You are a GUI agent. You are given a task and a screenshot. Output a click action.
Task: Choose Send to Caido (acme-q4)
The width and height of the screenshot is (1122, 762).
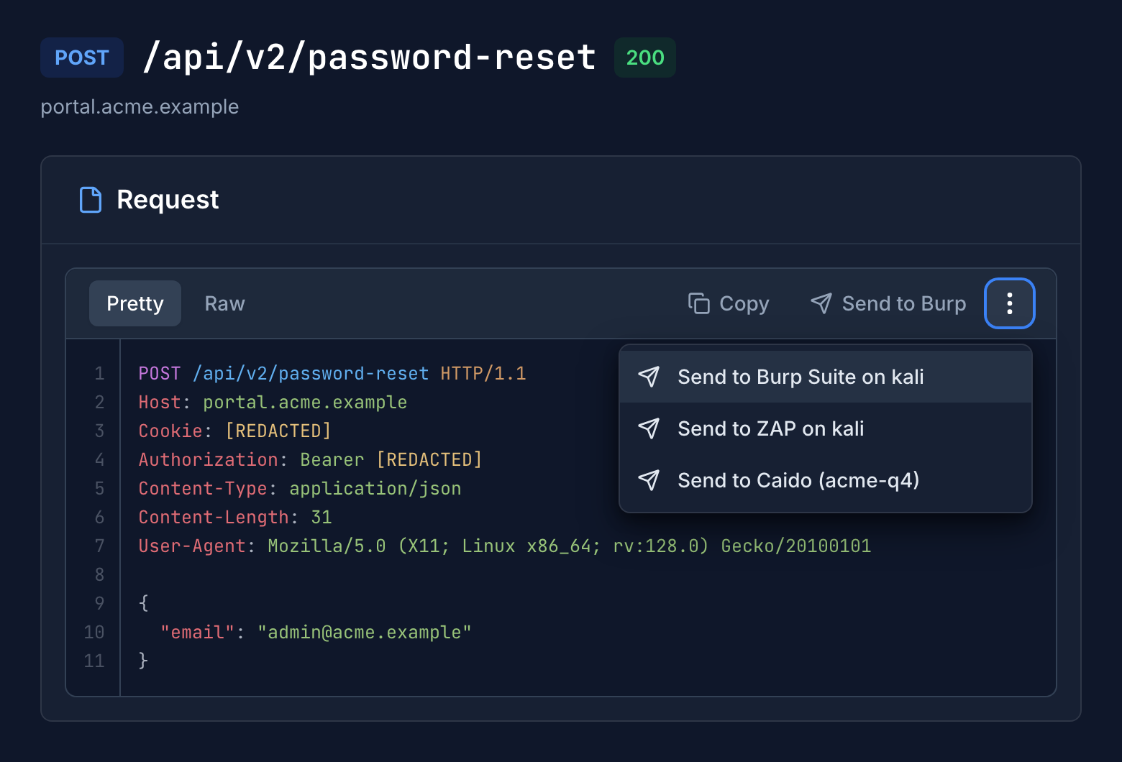[826, 480]
